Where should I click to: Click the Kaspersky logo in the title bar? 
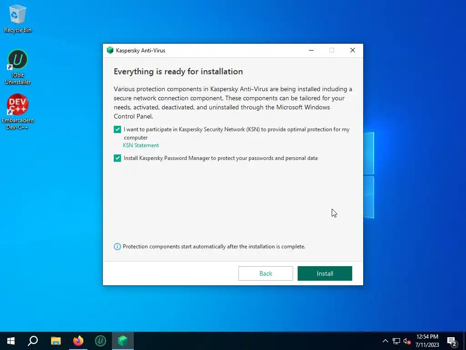coord(110,50)
